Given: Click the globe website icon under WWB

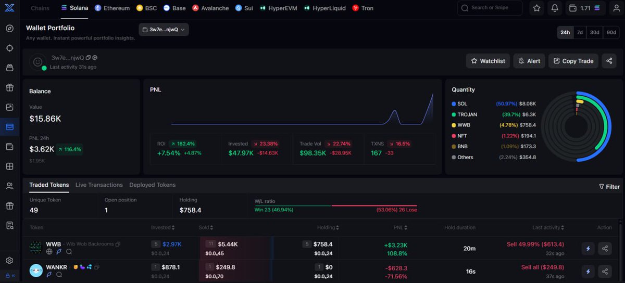Looking at the screenshot, I should point(49,252).
